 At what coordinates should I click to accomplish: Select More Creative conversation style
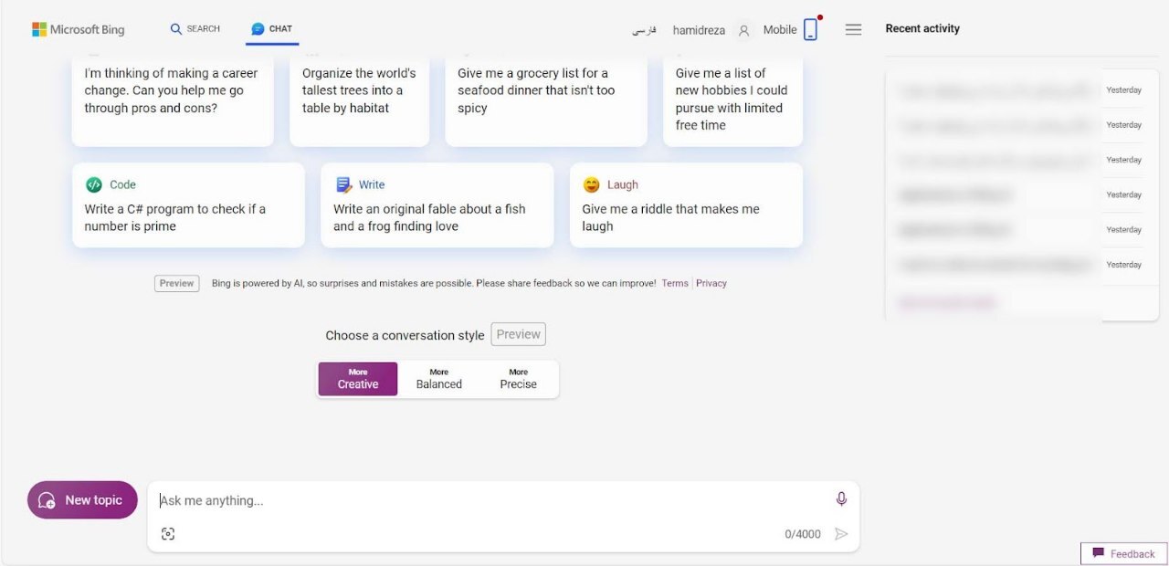pos(358,379)
